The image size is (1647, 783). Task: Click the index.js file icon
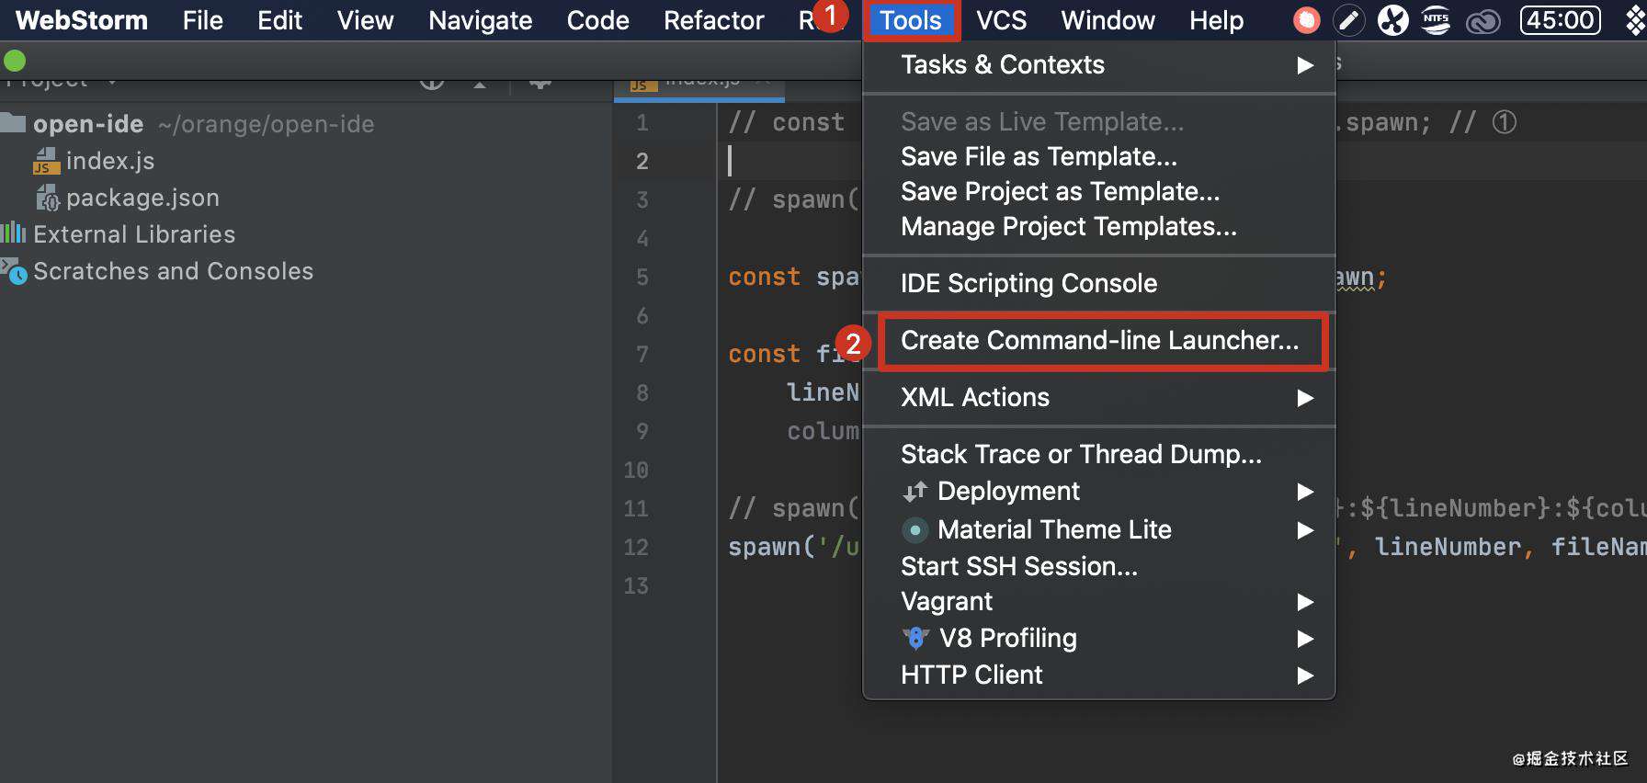click(x=46, y=161)
